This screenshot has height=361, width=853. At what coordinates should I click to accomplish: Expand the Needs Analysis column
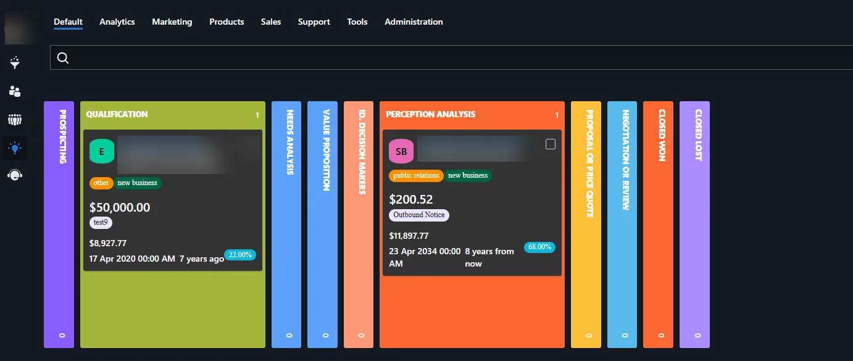point(286,225)
